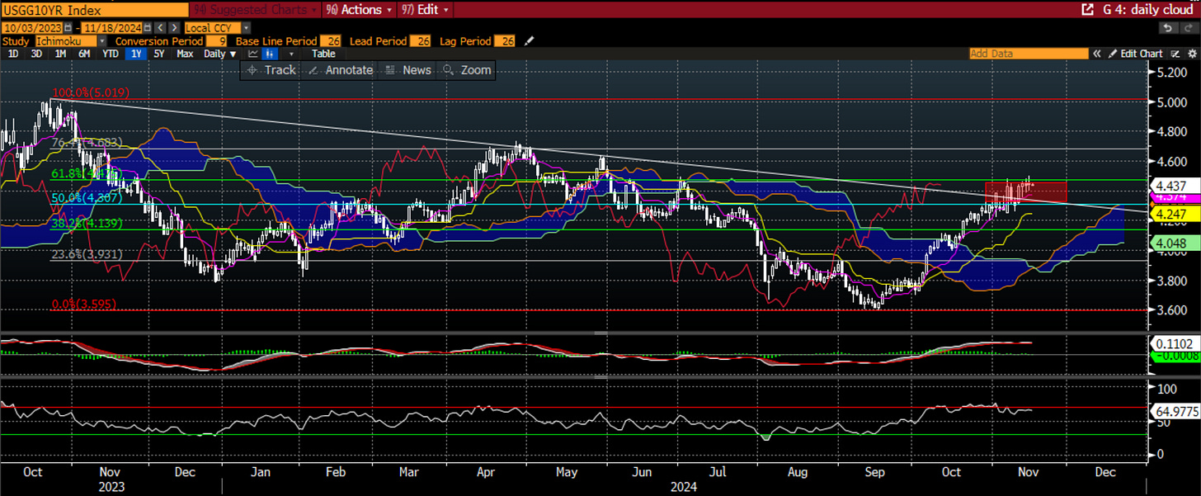Screen dimensions: 1201x496
Task: Select the candlestick chart type icon
Action: coord(270,54)
